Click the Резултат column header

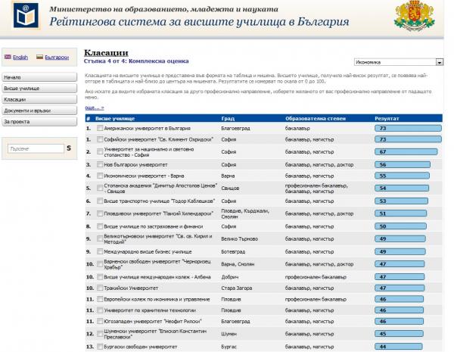coord(387,119)
